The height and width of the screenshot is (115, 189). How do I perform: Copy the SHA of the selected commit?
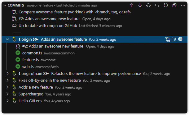pos(174,39)
